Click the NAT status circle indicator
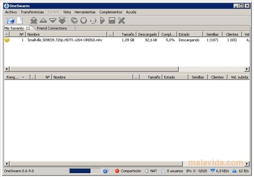This screenshot has height=177, width=254. click(146, 171)
